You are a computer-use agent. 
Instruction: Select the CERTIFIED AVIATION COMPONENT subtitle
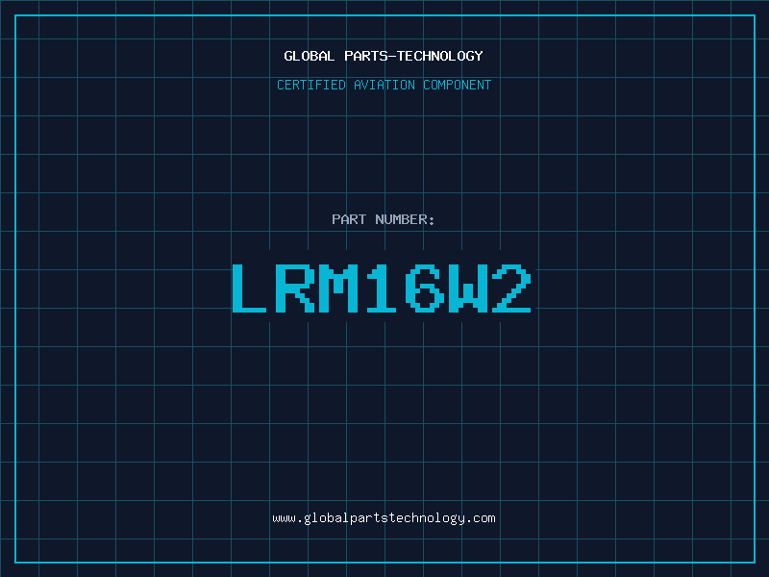click(384, 85)
